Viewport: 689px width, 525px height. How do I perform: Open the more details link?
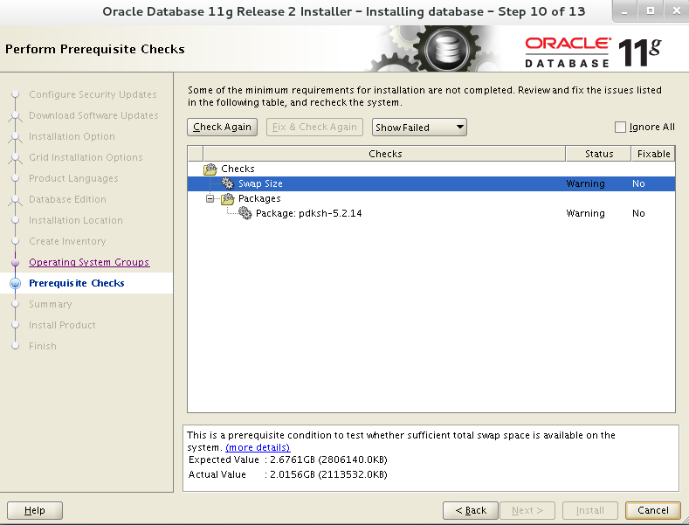[x=258, y=447]
